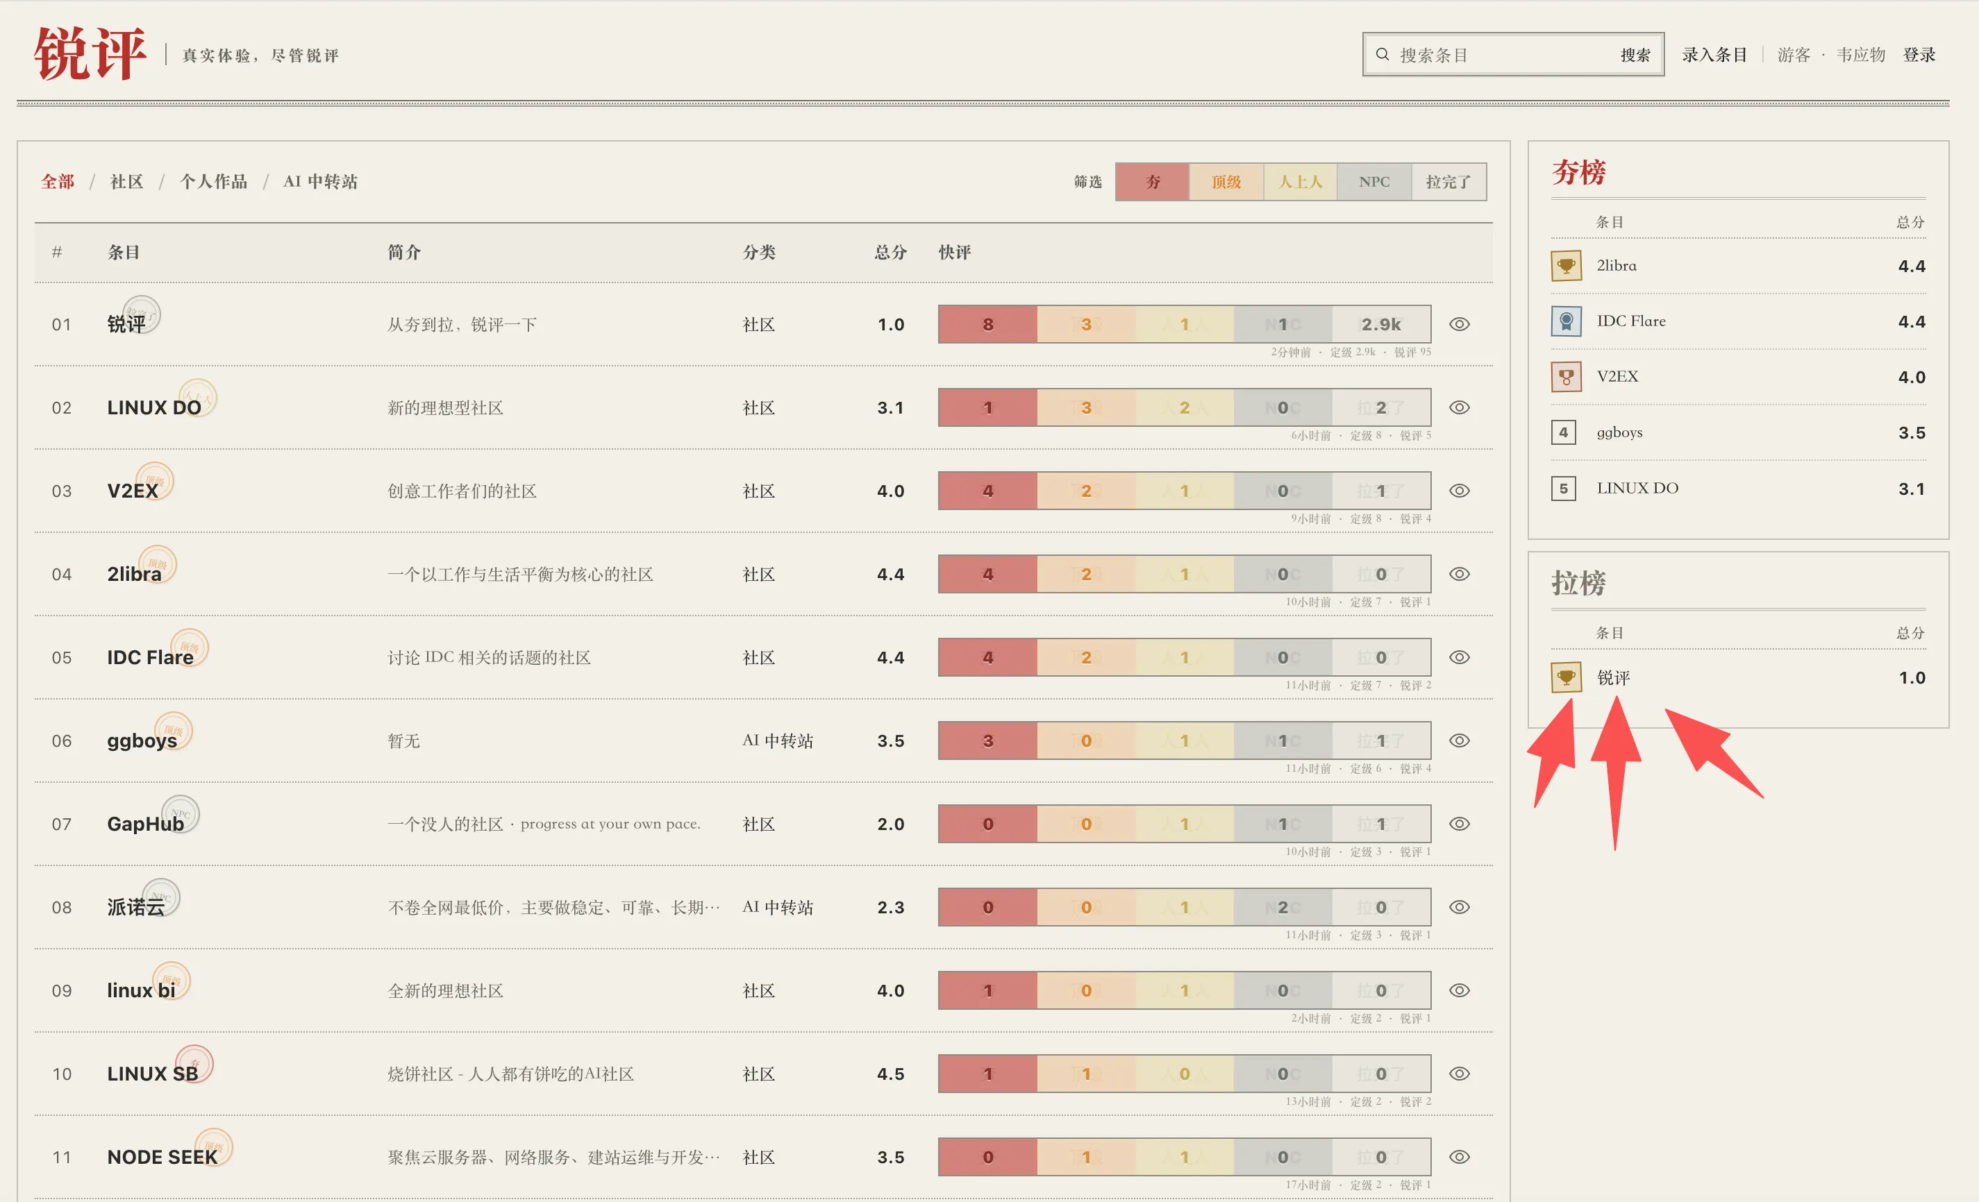The height and width of the screenshot is (1202, 1979).
Task: Click the 总分 column header in the main table
Action: click(890, 252)
